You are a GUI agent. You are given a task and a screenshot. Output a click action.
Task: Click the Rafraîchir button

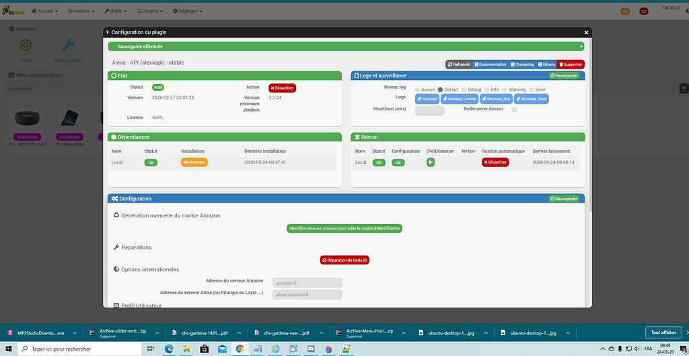click(459, 64)
